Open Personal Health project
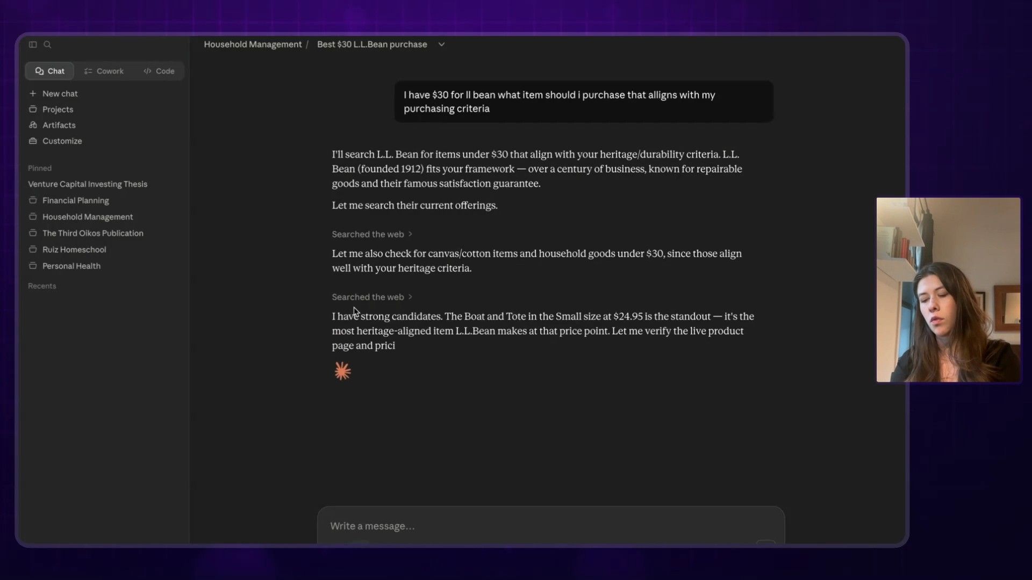Viewport: 1032px width, 580px height. 71,266
